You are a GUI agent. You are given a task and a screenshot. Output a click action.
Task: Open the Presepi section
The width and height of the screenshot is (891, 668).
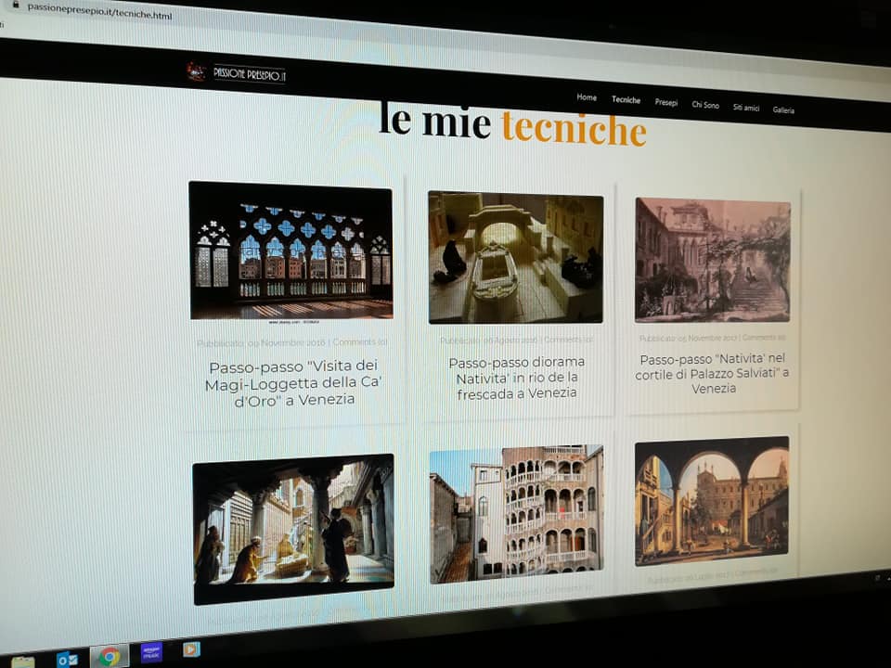(x=666, y=102)
